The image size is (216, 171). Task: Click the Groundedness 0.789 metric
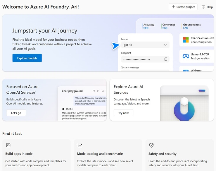191,26
